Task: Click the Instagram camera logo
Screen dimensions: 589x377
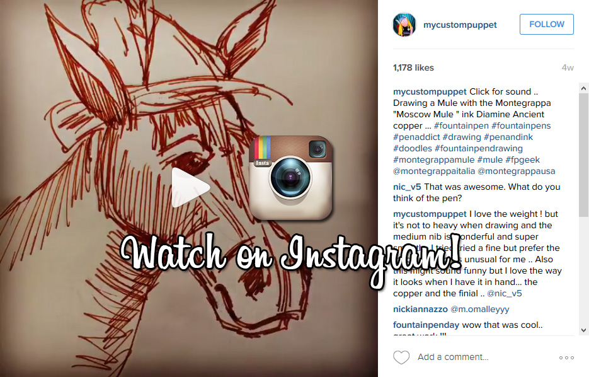Action: pos(290,178)
